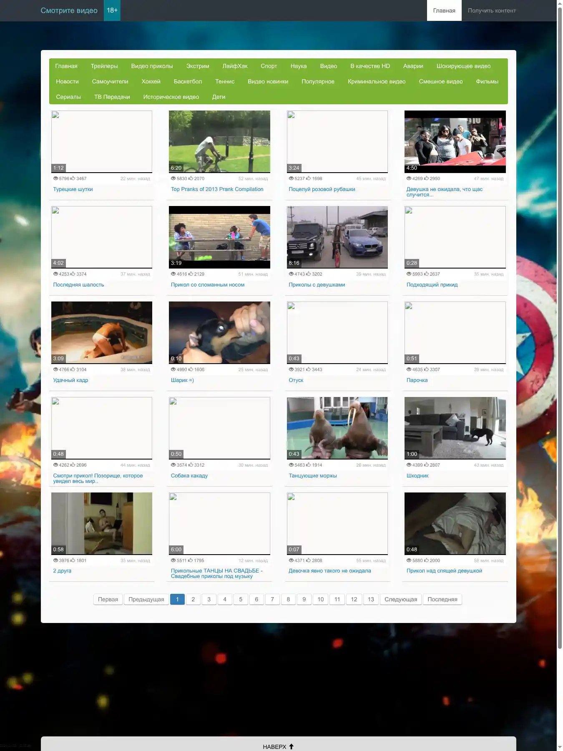Open the Шокирующее видео category
This screenshot has width=563, height=751.
(463, 66)
